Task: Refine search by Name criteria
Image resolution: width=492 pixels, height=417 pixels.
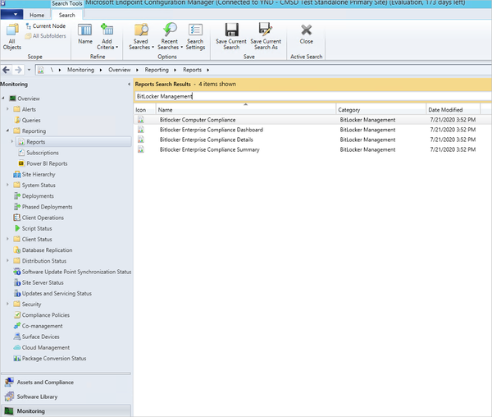Action: [85, 34]
